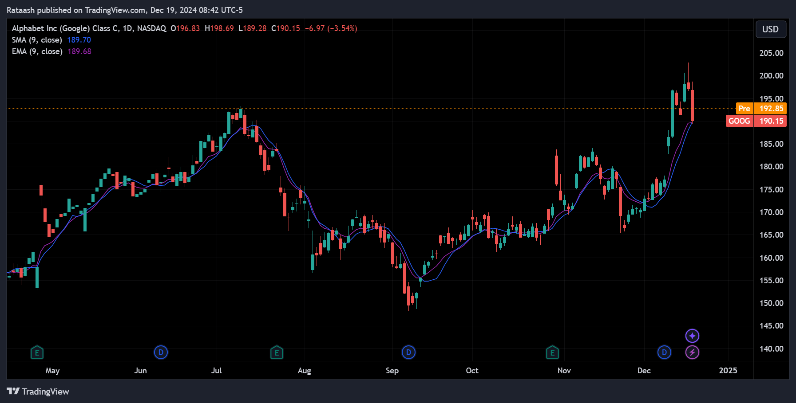This screenshot has width=796, height=403.
Task: Click the 140.00 price axis label
Action: click(771, 349)
